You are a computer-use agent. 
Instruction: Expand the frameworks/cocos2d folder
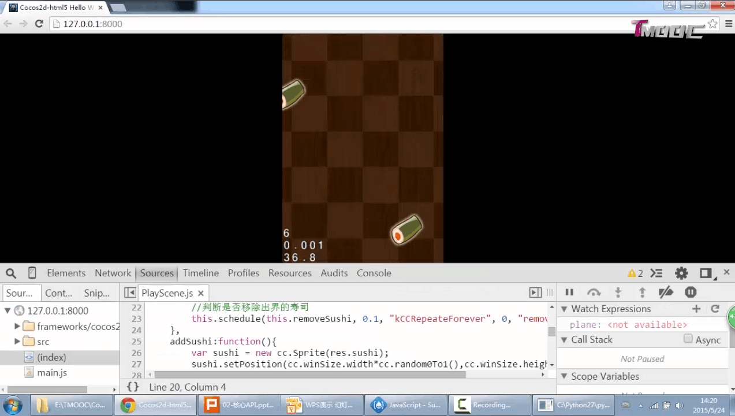(x=18, y=327)
